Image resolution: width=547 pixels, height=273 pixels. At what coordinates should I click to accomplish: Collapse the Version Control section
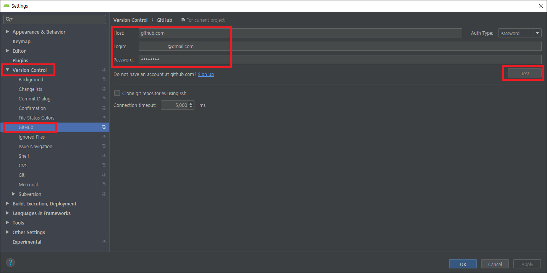7,70
